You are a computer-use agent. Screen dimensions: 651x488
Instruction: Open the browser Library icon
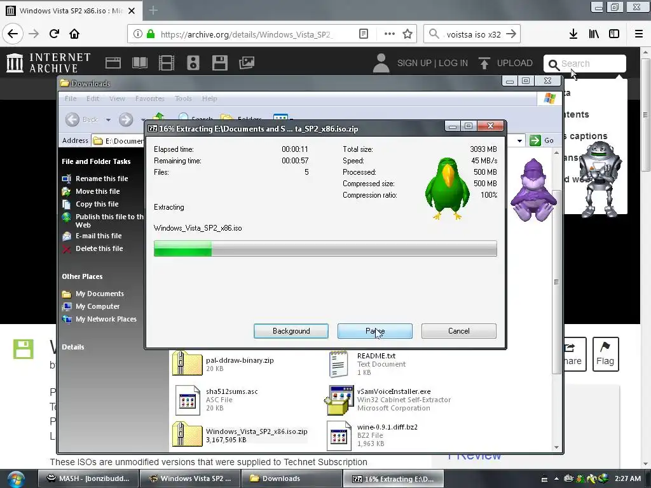[x=594, y=34]
